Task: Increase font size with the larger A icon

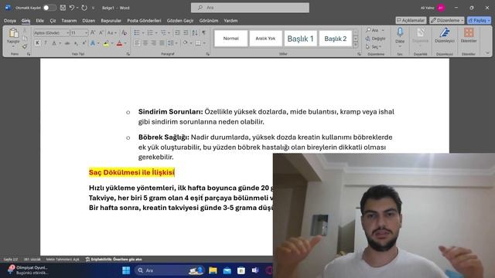Action: (x=93, y=32)
